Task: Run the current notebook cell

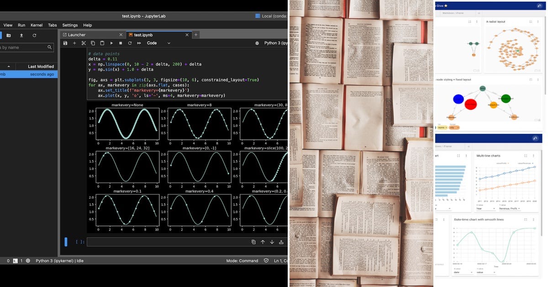Action: [111, 43]
